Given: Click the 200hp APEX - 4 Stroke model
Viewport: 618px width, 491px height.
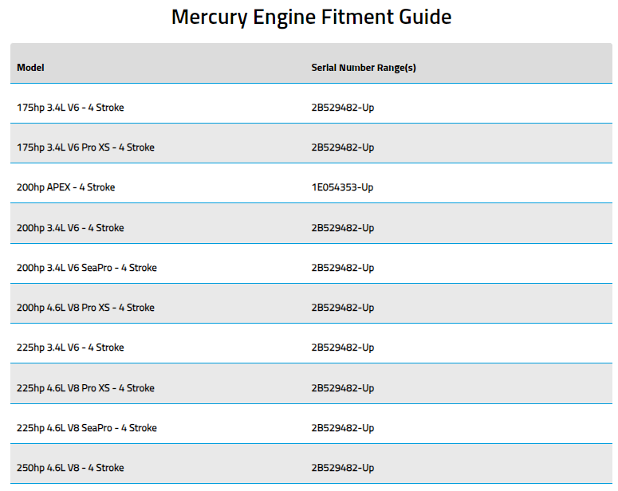Looking at the screenshot, I should tap(66, 187).
